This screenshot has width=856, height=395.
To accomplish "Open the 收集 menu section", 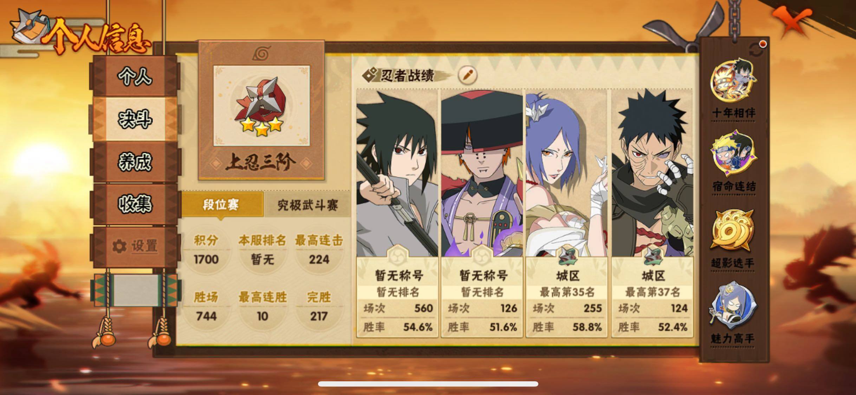I will click(x=135, y=204).
